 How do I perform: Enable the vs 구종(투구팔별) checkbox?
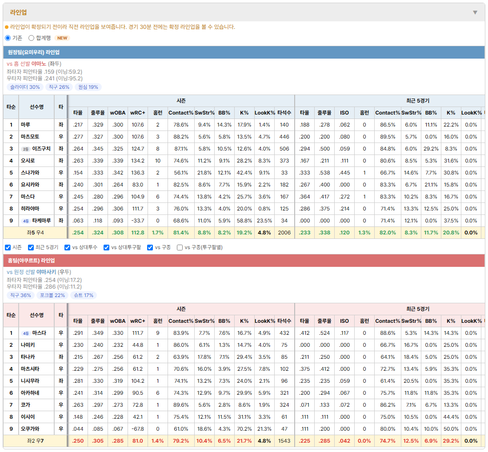coord(180,247)
